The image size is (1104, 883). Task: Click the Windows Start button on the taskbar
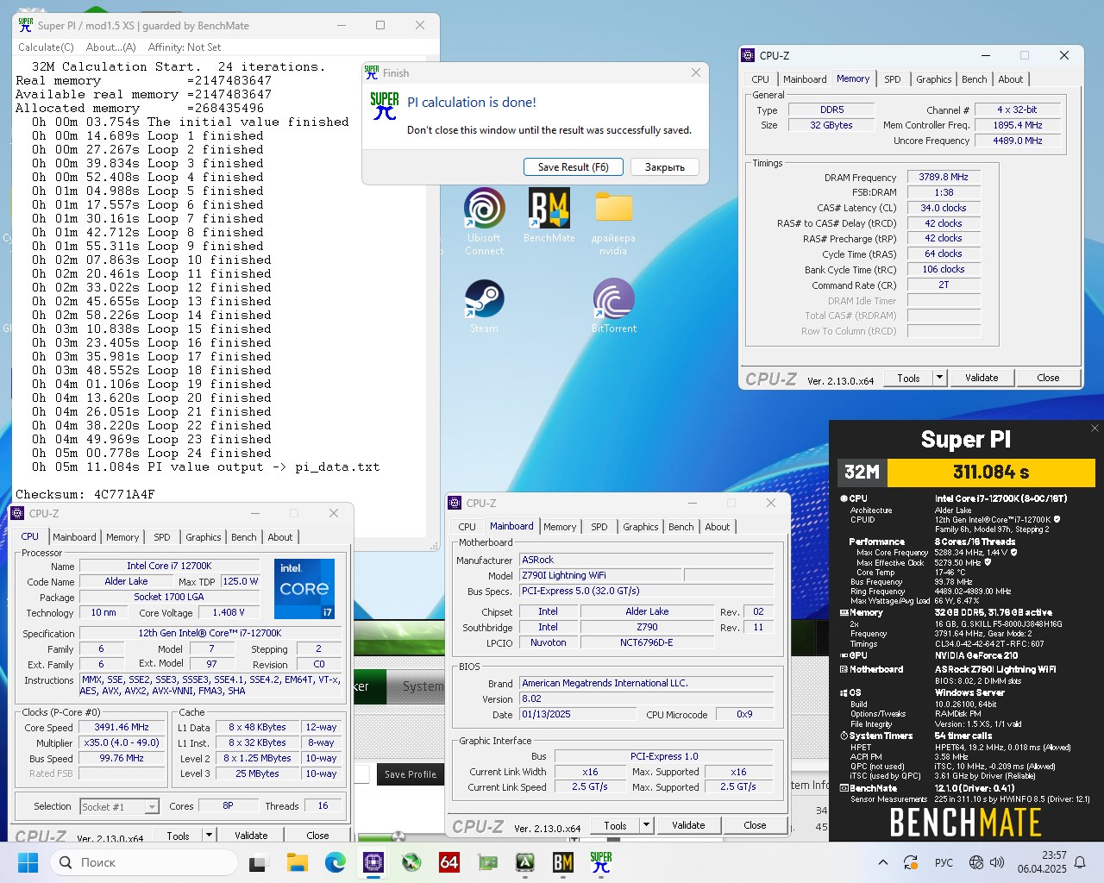tap(28, 862)
